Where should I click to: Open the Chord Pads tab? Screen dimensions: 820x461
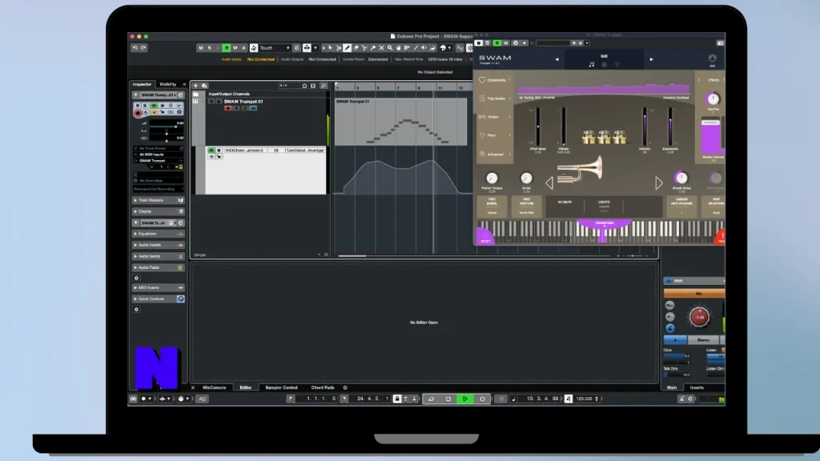[x=323, y=388]
